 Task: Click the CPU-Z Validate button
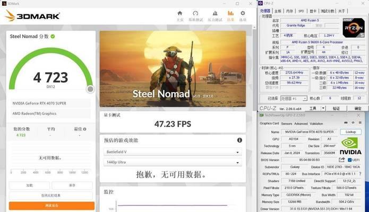click(336, 108)
